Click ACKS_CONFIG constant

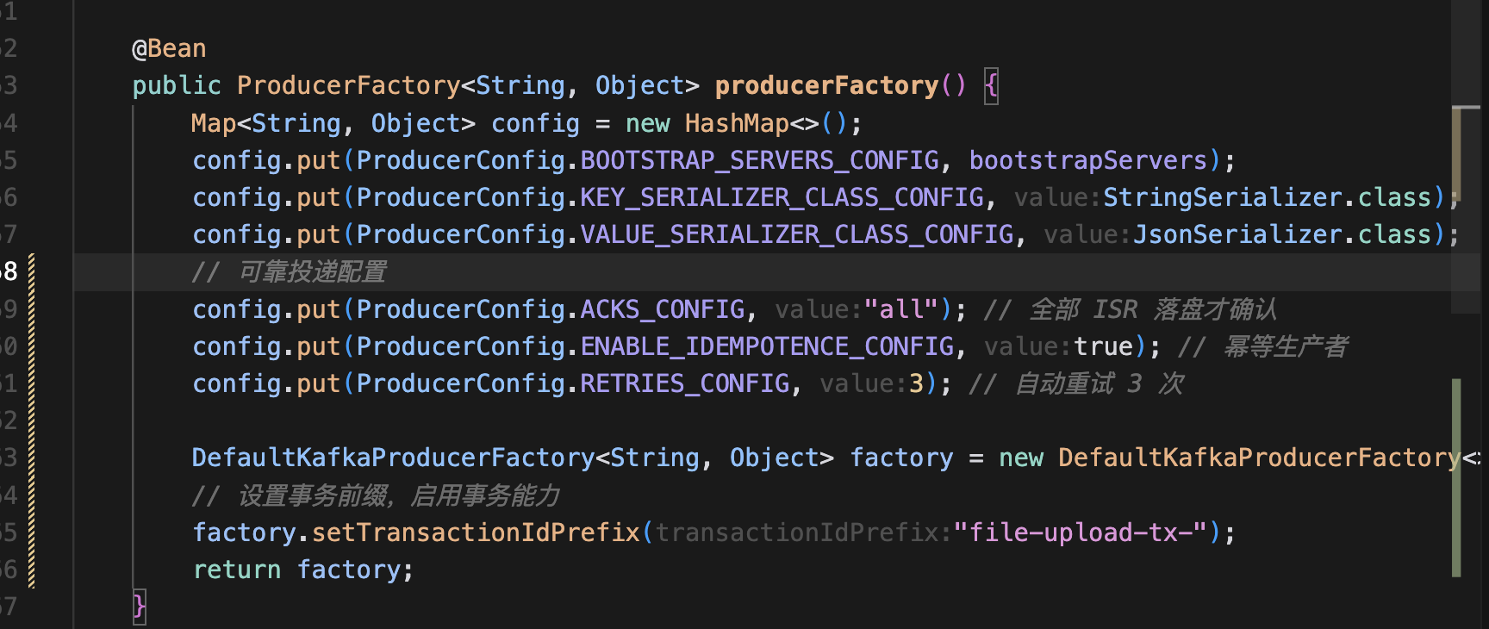[x=662, y=309]
